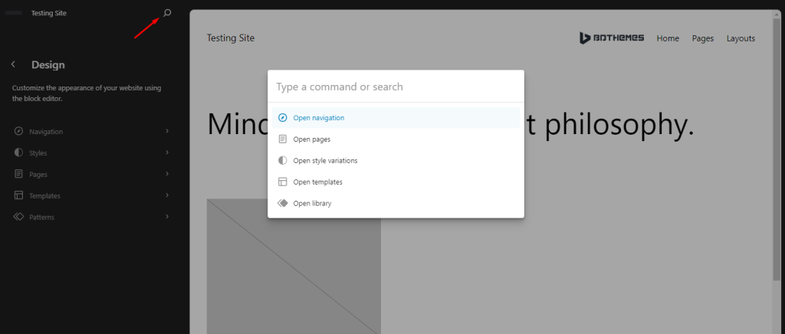Click the diamond icon beside Open library
Screen dimensions: 785x334
tap(282, 204)
